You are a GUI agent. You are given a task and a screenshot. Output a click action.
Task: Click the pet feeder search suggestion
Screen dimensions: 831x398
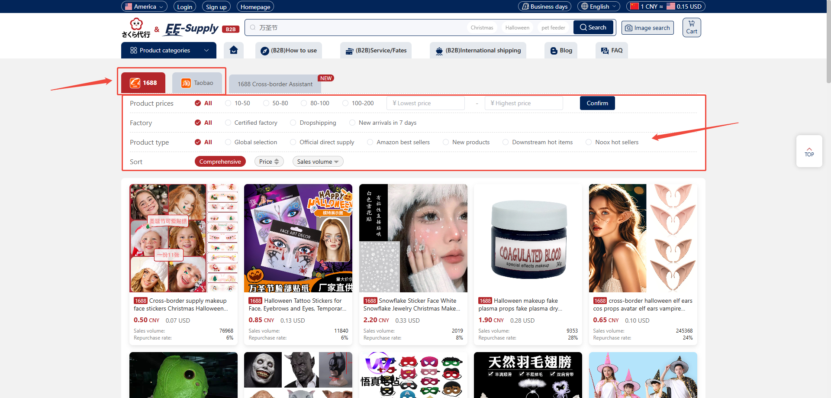point(553,28)
